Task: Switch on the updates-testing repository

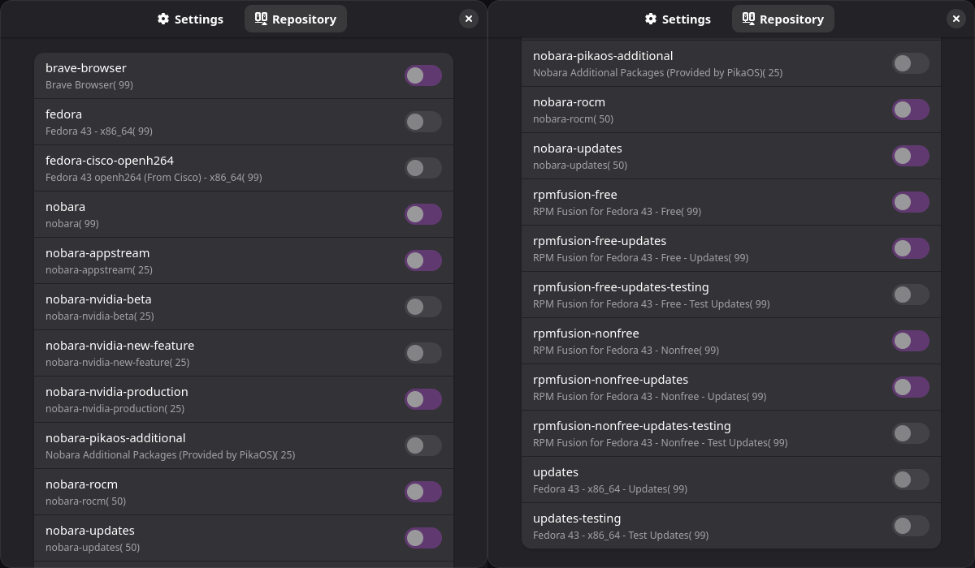Action: [911, 526]
